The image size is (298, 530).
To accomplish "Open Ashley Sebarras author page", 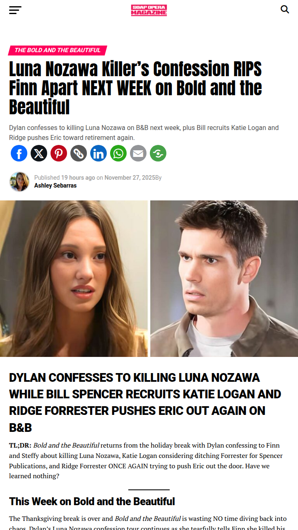I will tap(55, 185).
